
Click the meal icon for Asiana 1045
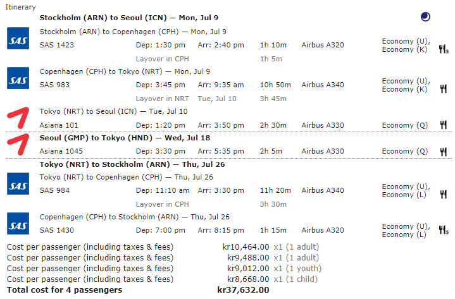pyautogui.click(x=443, y=152)
